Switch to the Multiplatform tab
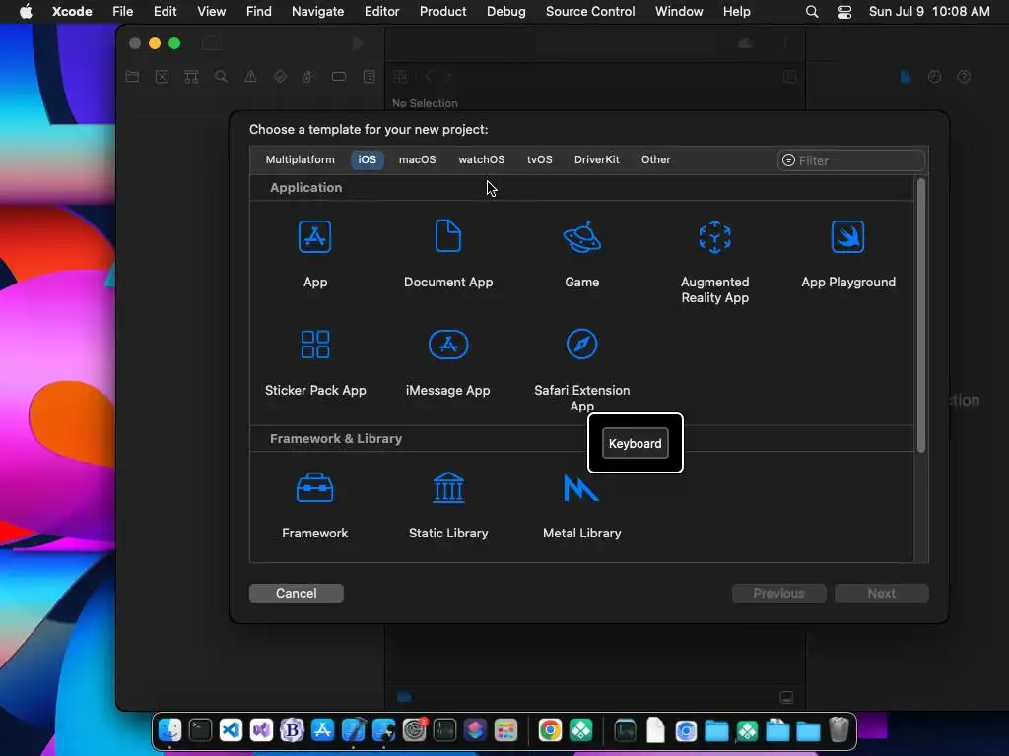Screen dimensions: 1009x756 pyautogui.click(x=300, y=159)
